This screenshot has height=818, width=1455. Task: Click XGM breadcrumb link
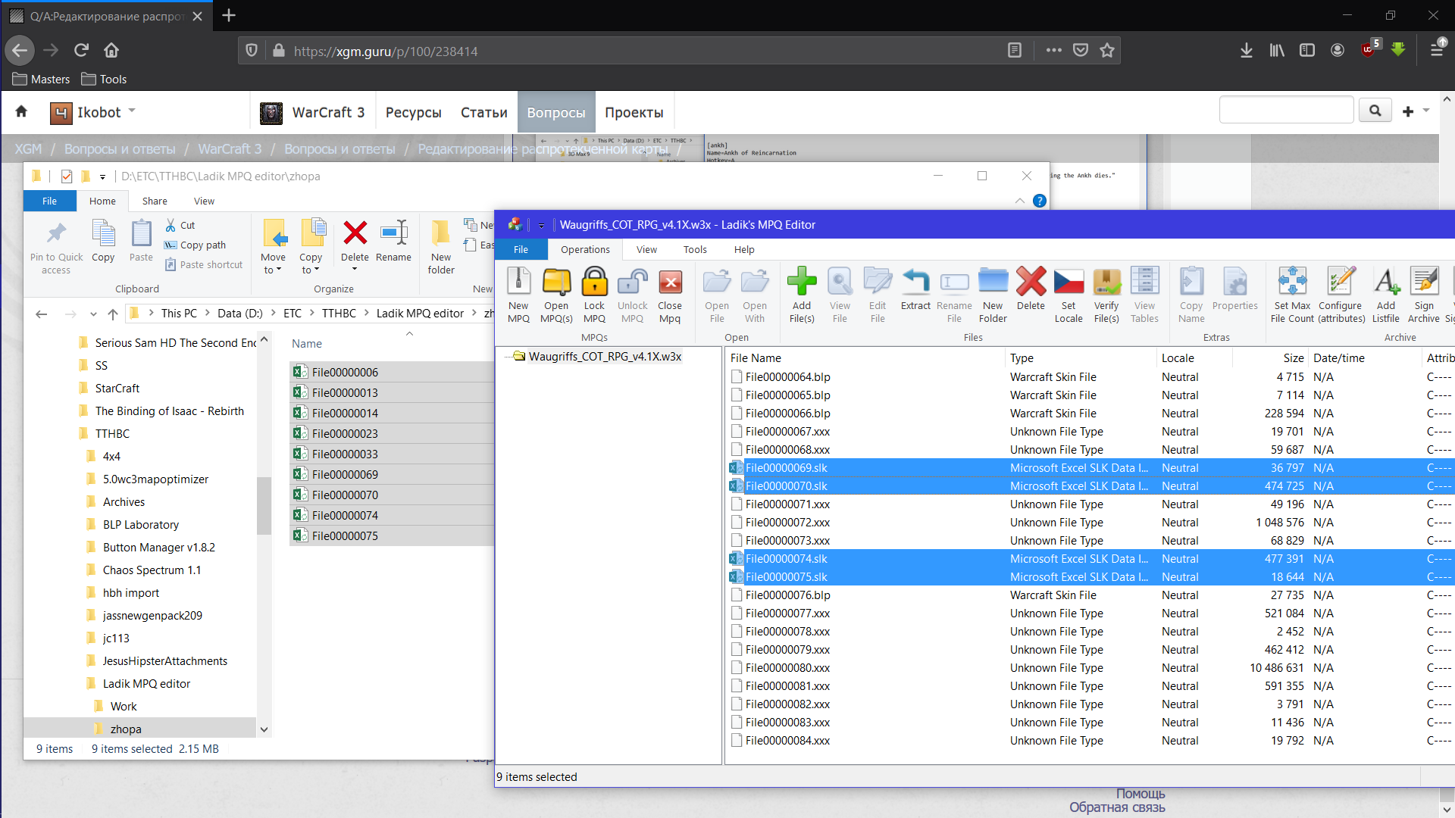[x=29, y=149]
